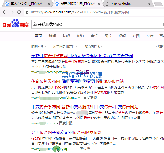Close the PHP-WebShell browser tab
Screen dimensions: 164x153
(x=148, y=4)
